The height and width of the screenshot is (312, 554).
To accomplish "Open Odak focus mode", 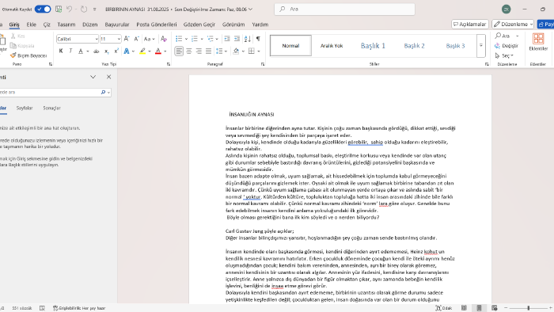I will click(444, 308).
